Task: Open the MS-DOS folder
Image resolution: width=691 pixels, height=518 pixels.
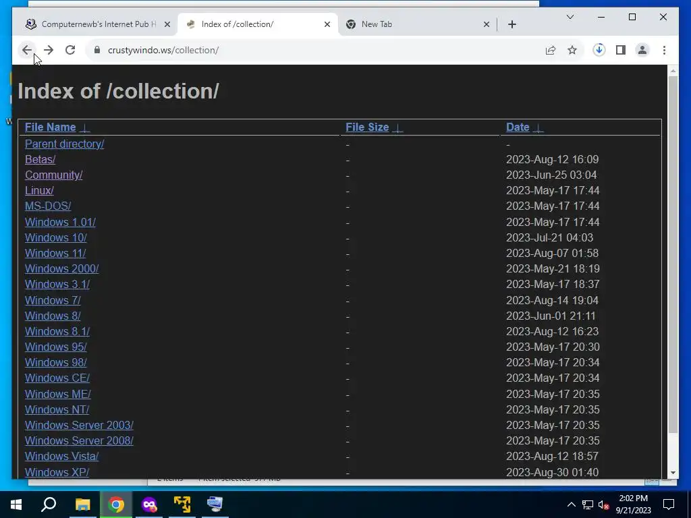Action: [x=48, y=206]
